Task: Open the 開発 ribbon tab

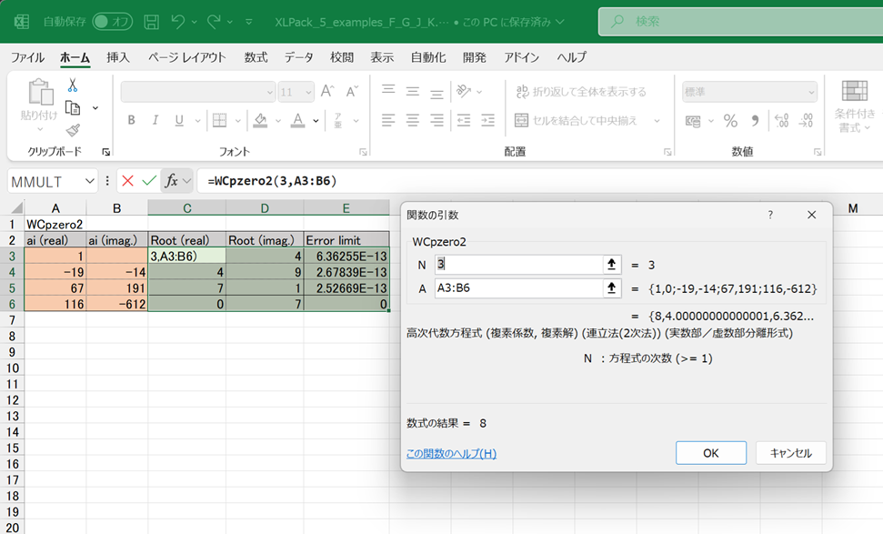Action: click(x=474, y=57)
